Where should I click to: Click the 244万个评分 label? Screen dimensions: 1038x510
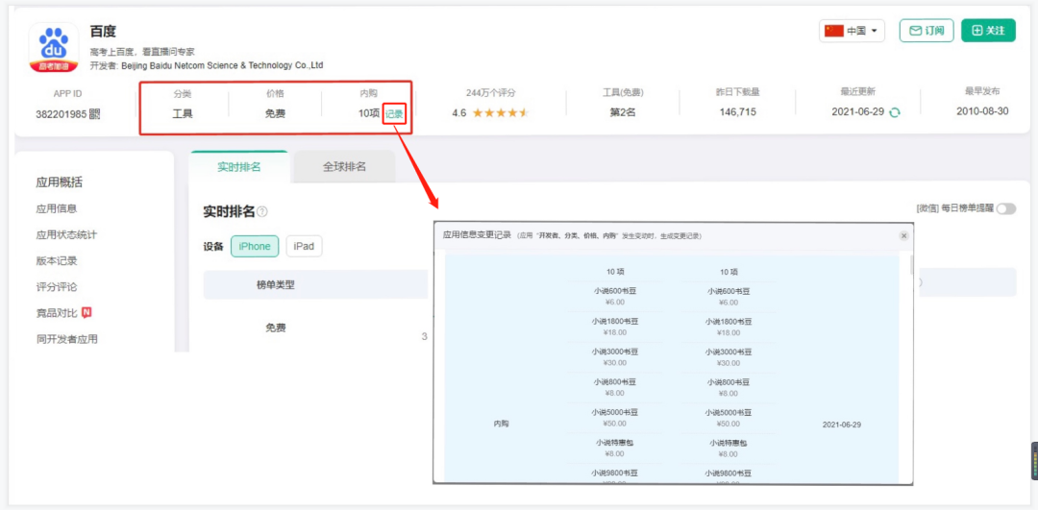click(490, 92)
